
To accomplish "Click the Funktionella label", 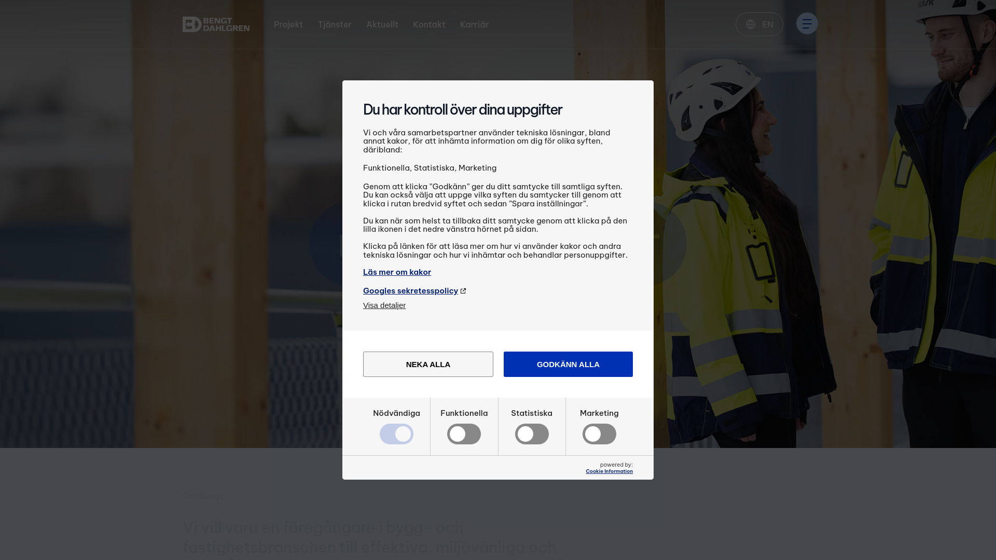I will coord(464,413).
